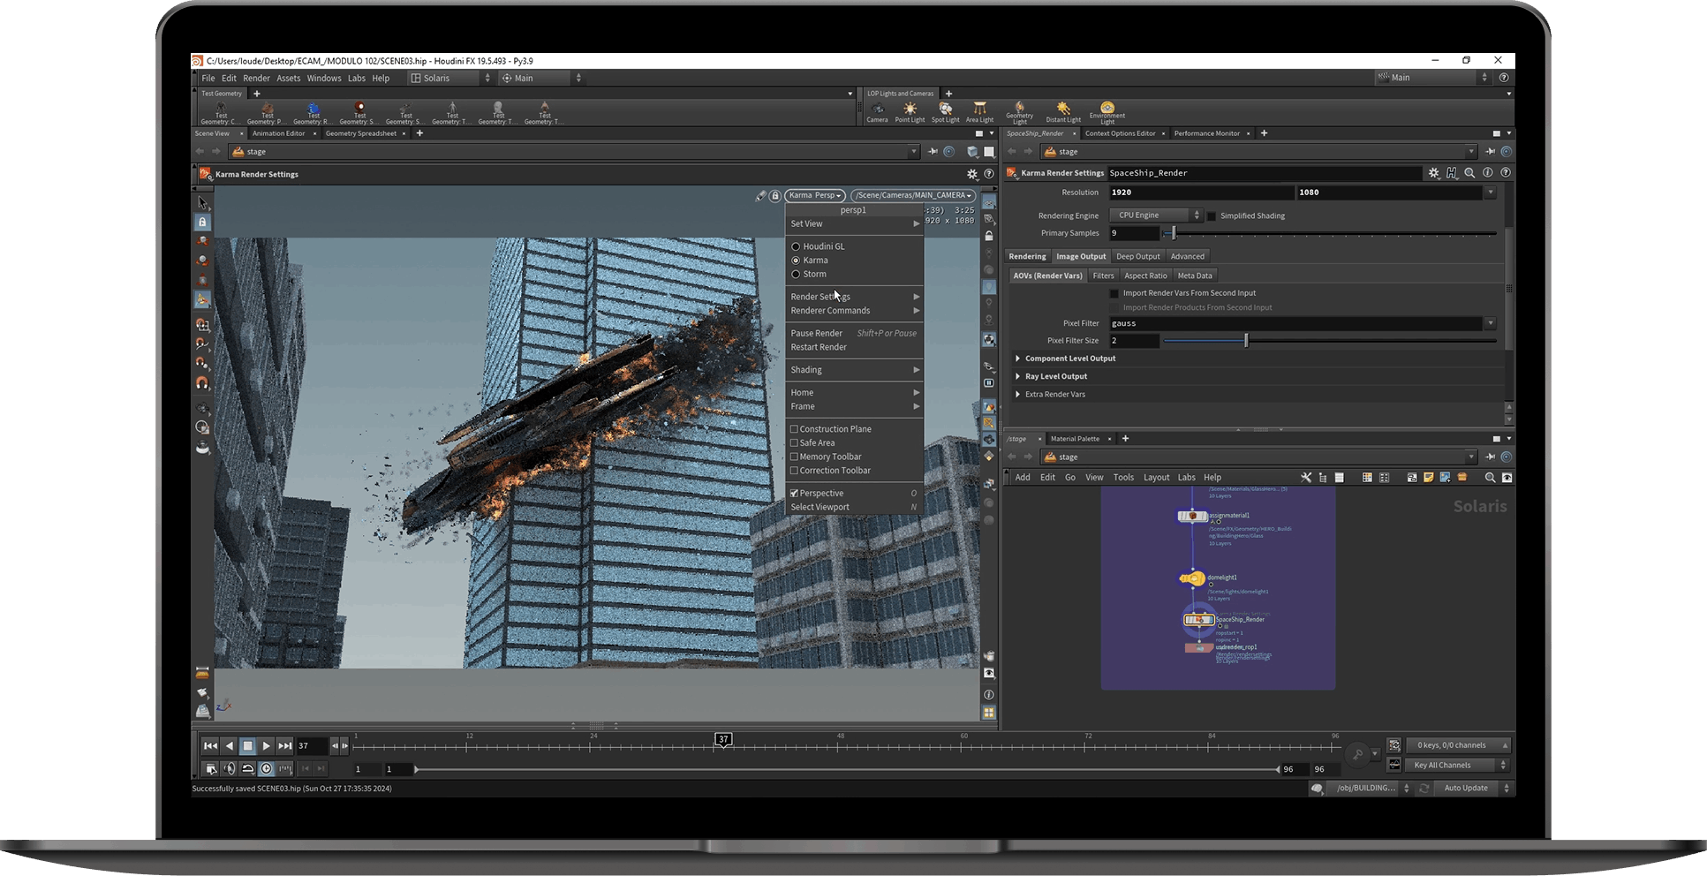
Task: Toggle the Safe Area display option
Action: tap(794, 442)
